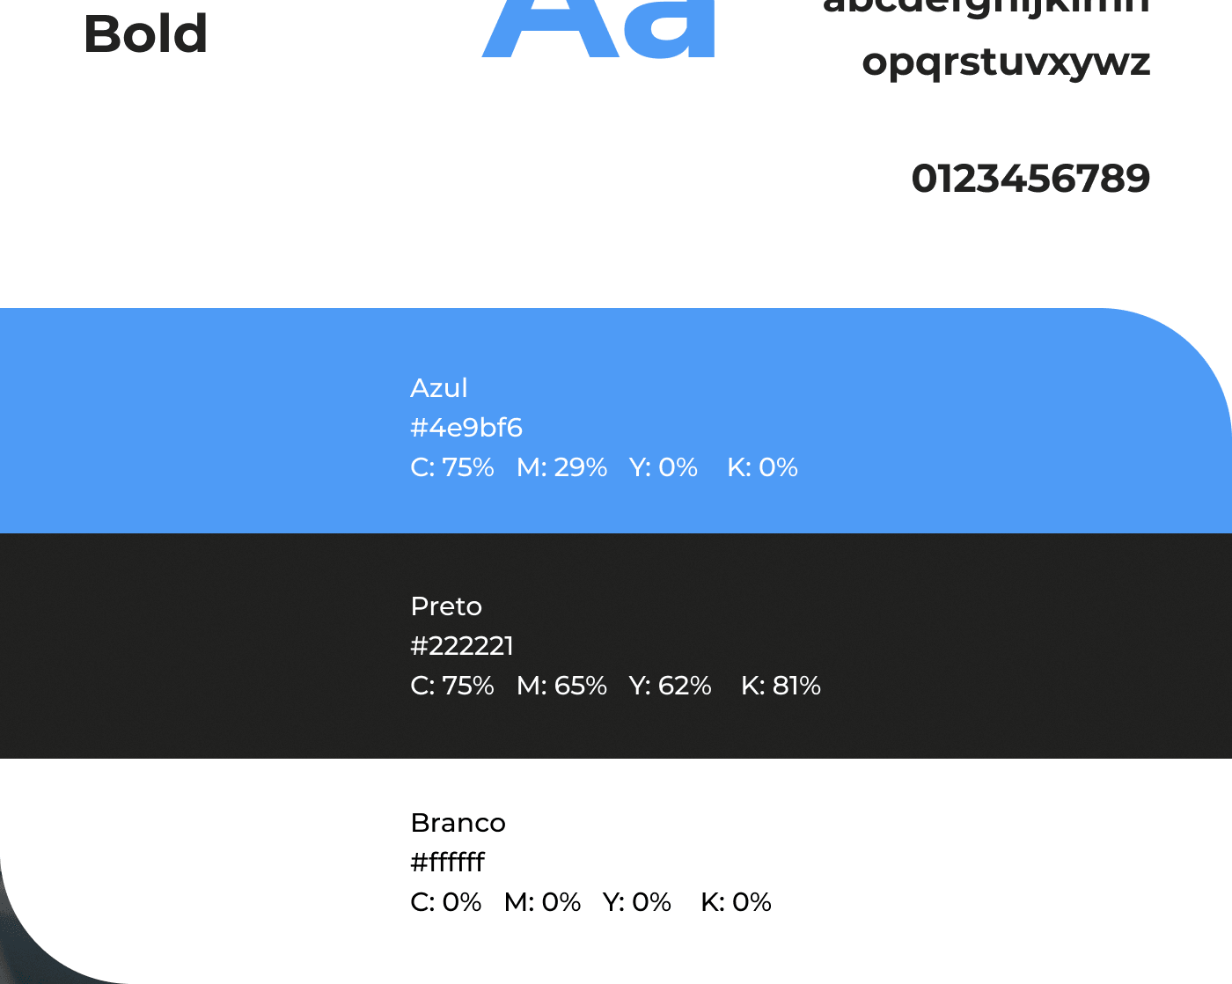Select Branco K: 0% black value

tap(736, 902)
